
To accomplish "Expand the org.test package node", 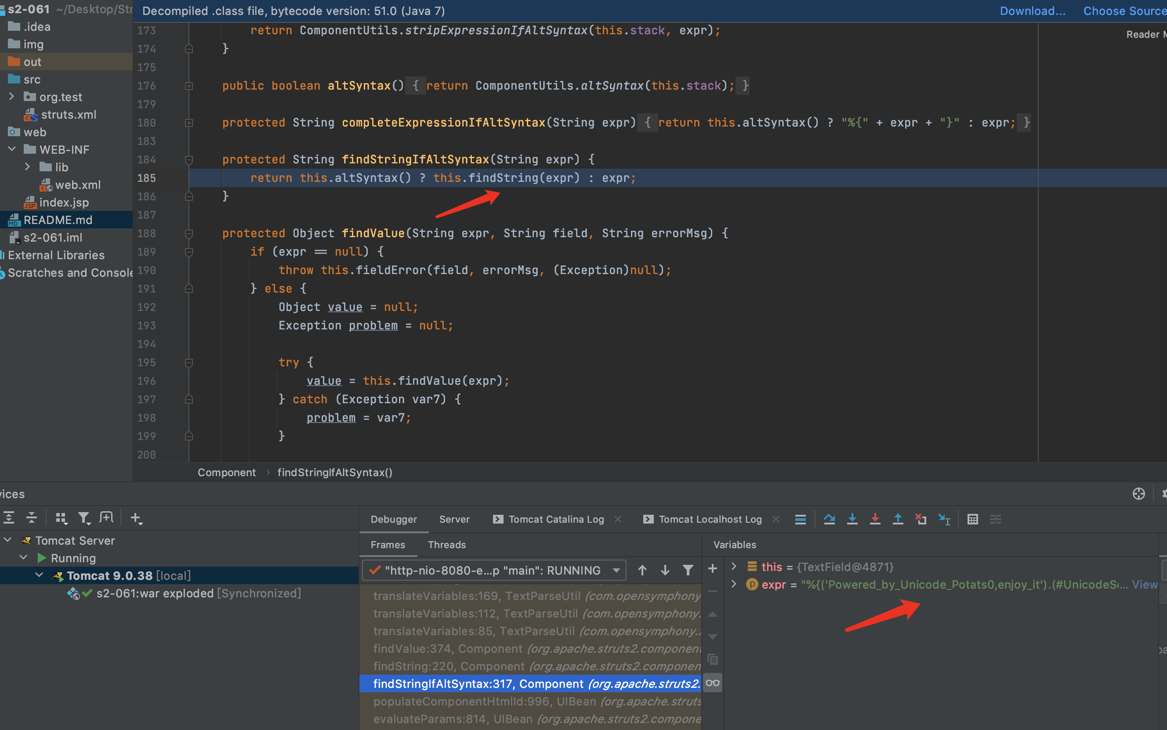I will click(11, 97).
